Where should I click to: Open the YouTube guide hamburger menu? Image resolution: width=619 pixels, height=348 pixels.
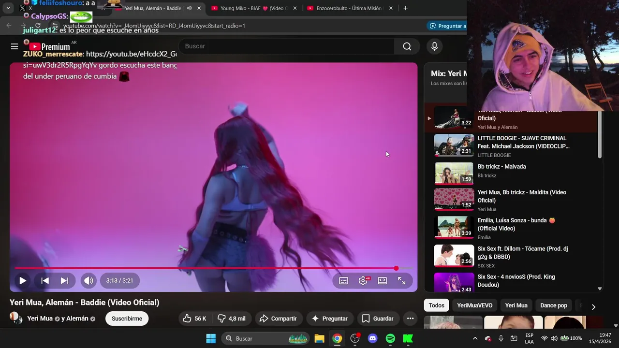tap(15, 46)
